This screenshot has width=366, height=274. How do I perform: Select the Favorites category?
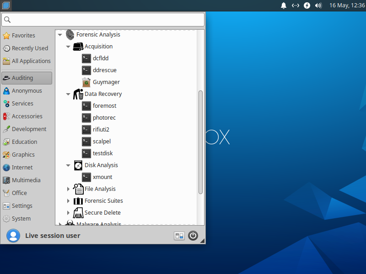[x=27, y=36]
